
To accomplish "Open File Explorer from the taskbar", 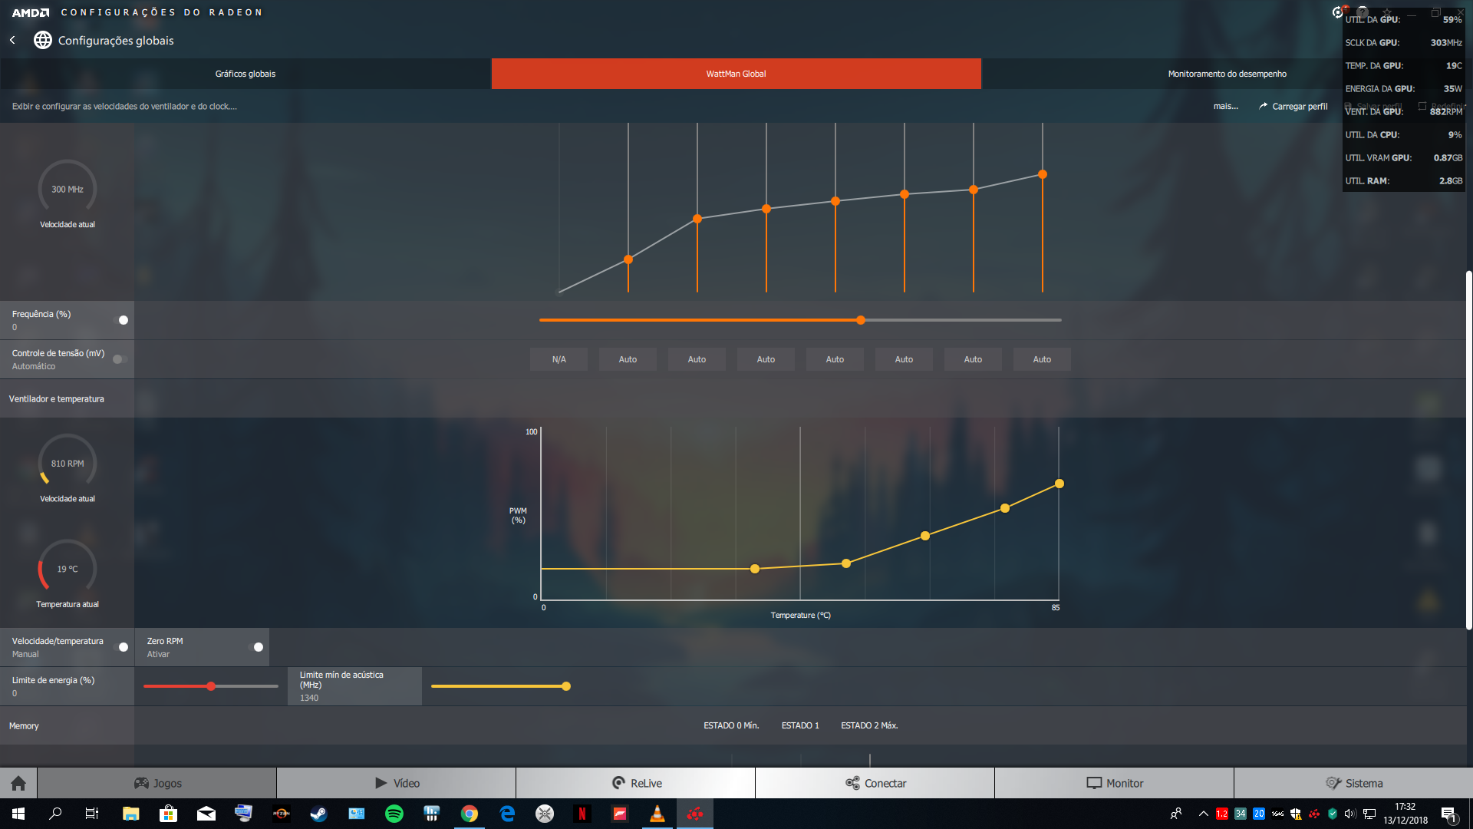I will 130,814.
